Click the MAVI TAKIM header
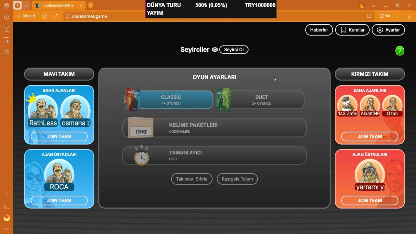Screen dimensions: 416x234 [59, 74]
